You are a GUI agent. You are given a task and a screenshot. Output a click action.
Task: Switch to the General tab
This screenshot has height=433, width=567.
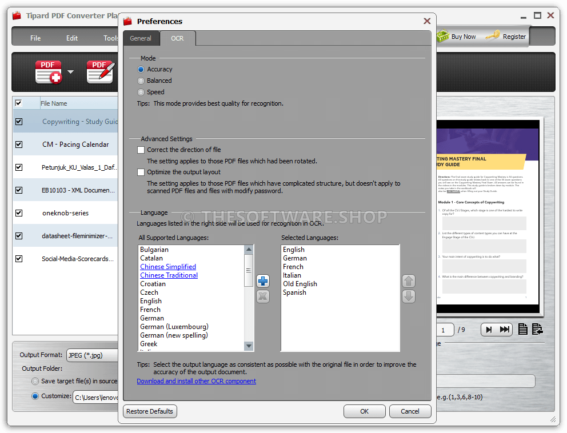click(141, 38)
